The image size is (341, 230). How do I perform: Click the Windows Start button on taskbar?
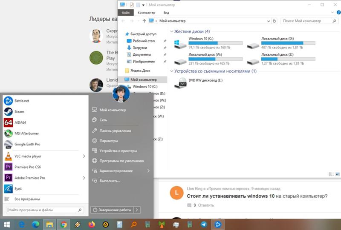(x=7, y=224)
